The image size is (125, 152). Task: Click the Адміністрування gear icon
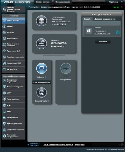(x=4, y=124)
